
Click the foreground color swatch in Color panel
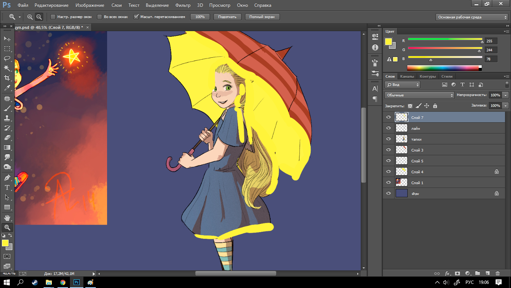point(389,42)
